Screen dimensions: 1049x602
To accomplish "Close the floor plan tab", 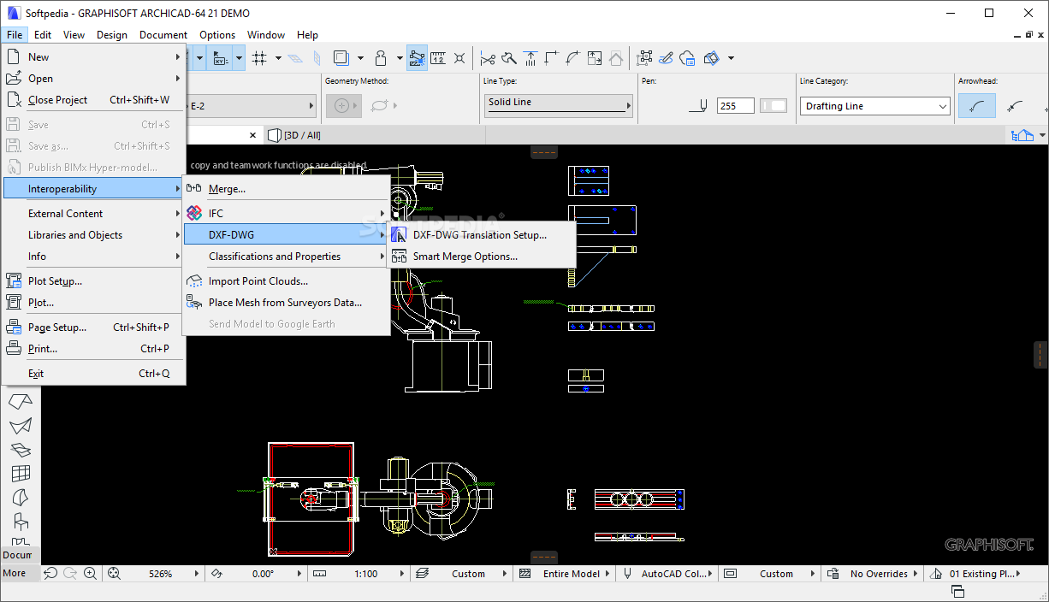I will (x=252, y=135).
